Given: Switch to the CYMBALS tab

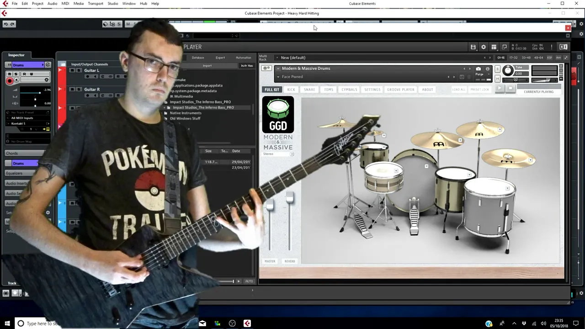Looking at the screenshot, I should tap(349, 90).
